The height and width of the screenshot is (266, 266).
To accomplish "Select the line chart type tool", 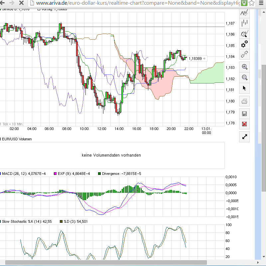I will click(x=244, y=12).
